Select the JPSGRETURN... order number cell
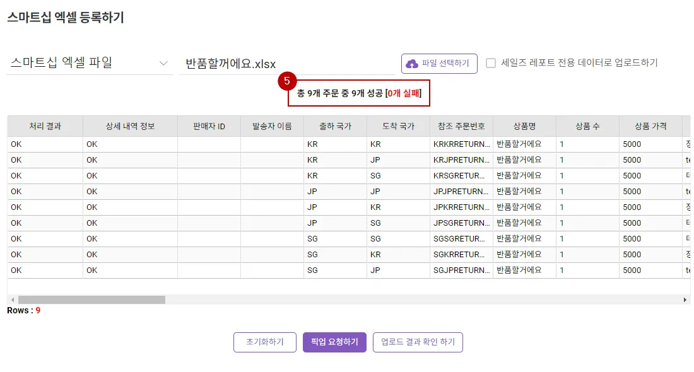Screen dimensions: 694x372 point(461,223)
